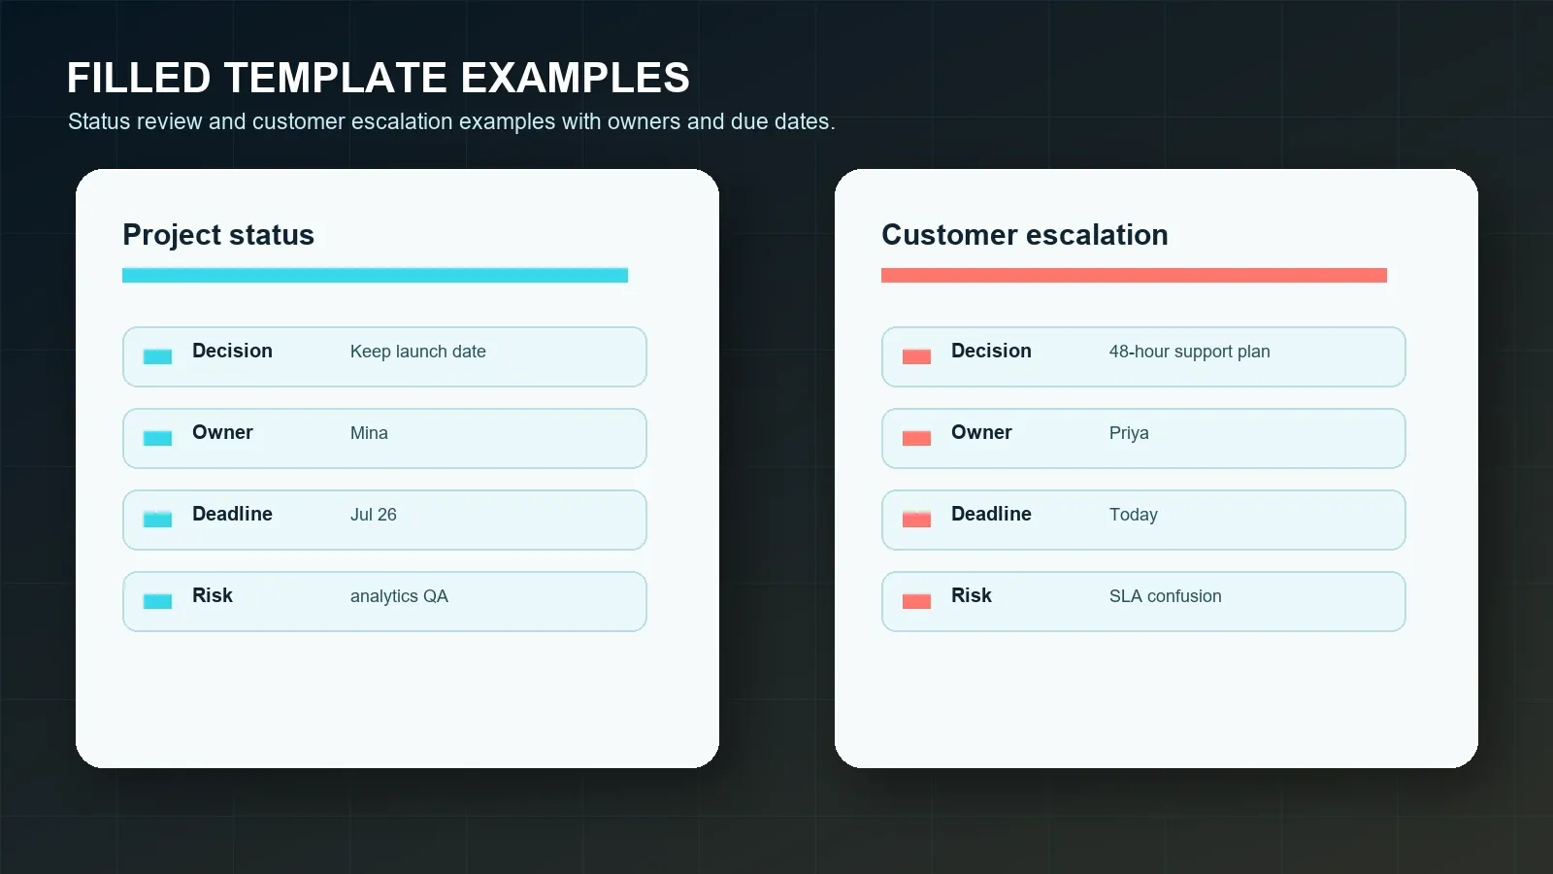Click the 'Decision' label in Project status
Image resolution: width=1553 pixels, height=874 pixels.
click(232, 351)
